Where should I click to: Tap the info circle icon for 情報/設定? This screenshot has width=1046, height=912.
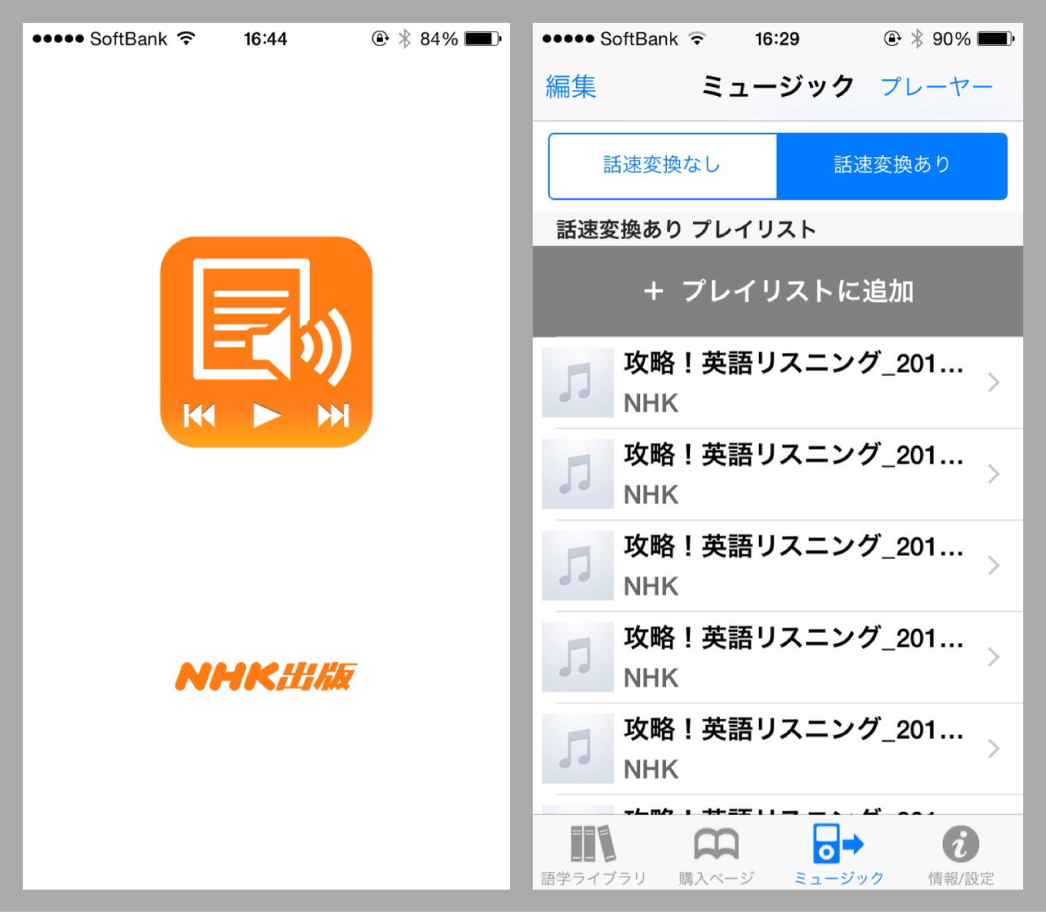coord(961,844)
